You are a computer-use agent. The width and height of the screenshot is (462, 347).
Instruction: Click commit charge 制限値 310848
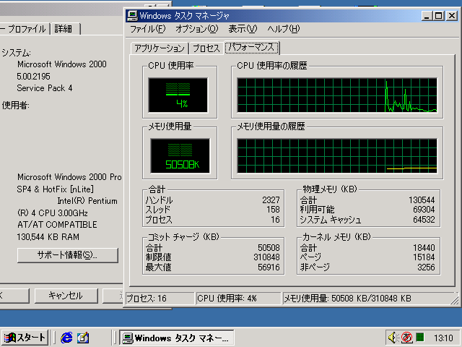(266, 257)
